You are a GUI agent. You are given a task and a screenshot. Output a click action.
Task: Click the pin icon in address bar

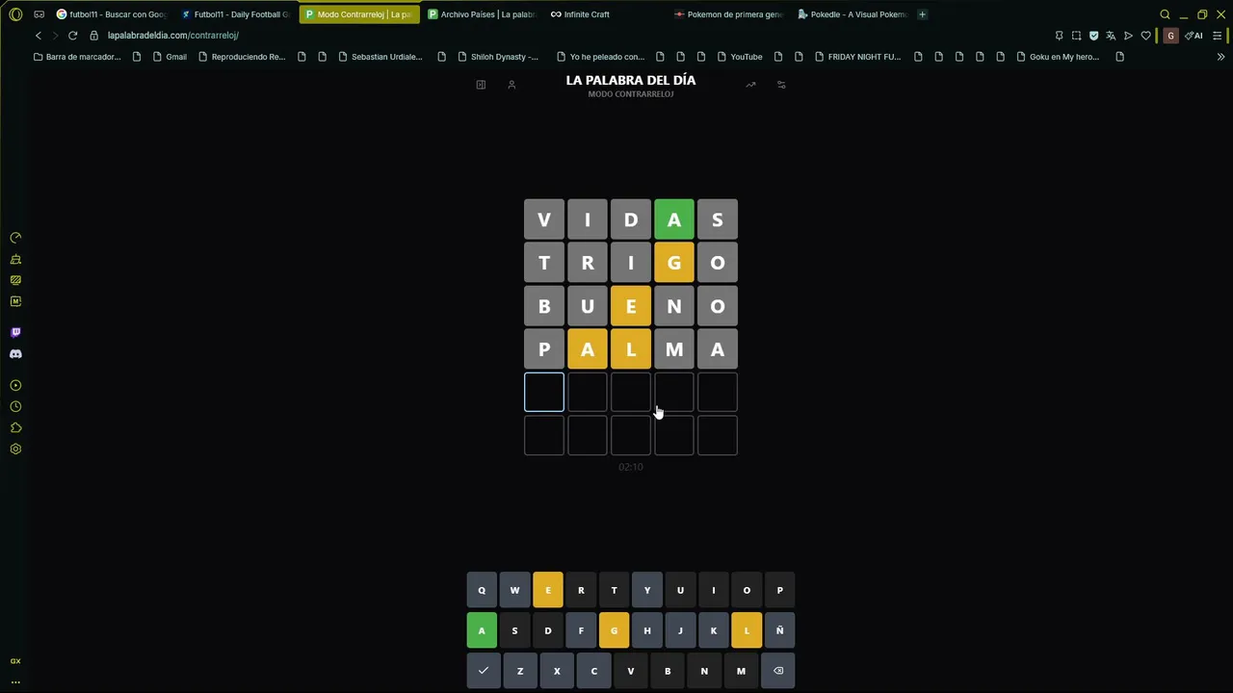1059,36
